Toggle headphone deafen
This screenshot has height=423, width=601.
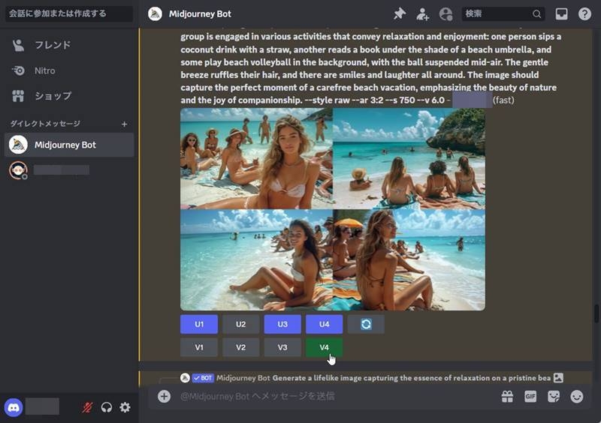107,407
